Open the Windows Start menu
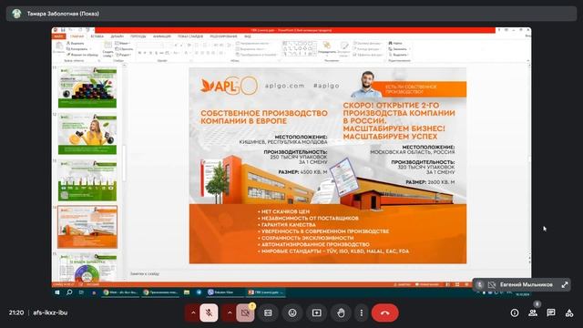The image size is (583, 328). (57, 292)
